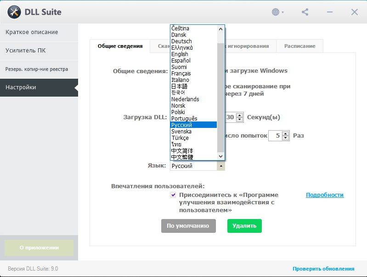Viewport: 367px width, 277px height.
Task: Choose Ελληνικά in language list
Action: click(x=193, y=47)
